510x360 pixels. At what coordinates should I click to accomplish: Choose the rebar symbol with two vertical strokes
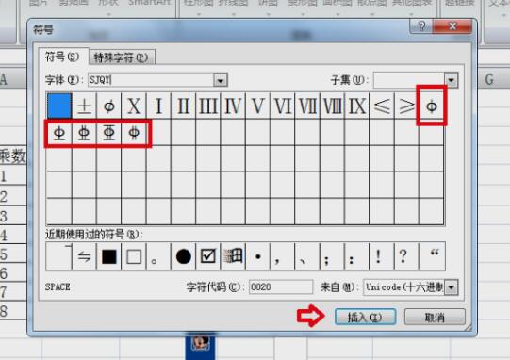click(x=134, y=133)
